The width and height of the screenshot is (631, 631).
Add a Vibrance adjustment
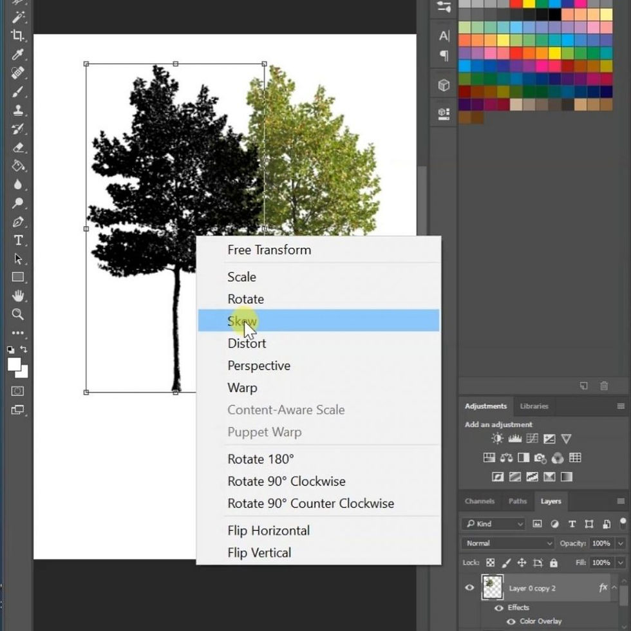[x=566, y=438]
